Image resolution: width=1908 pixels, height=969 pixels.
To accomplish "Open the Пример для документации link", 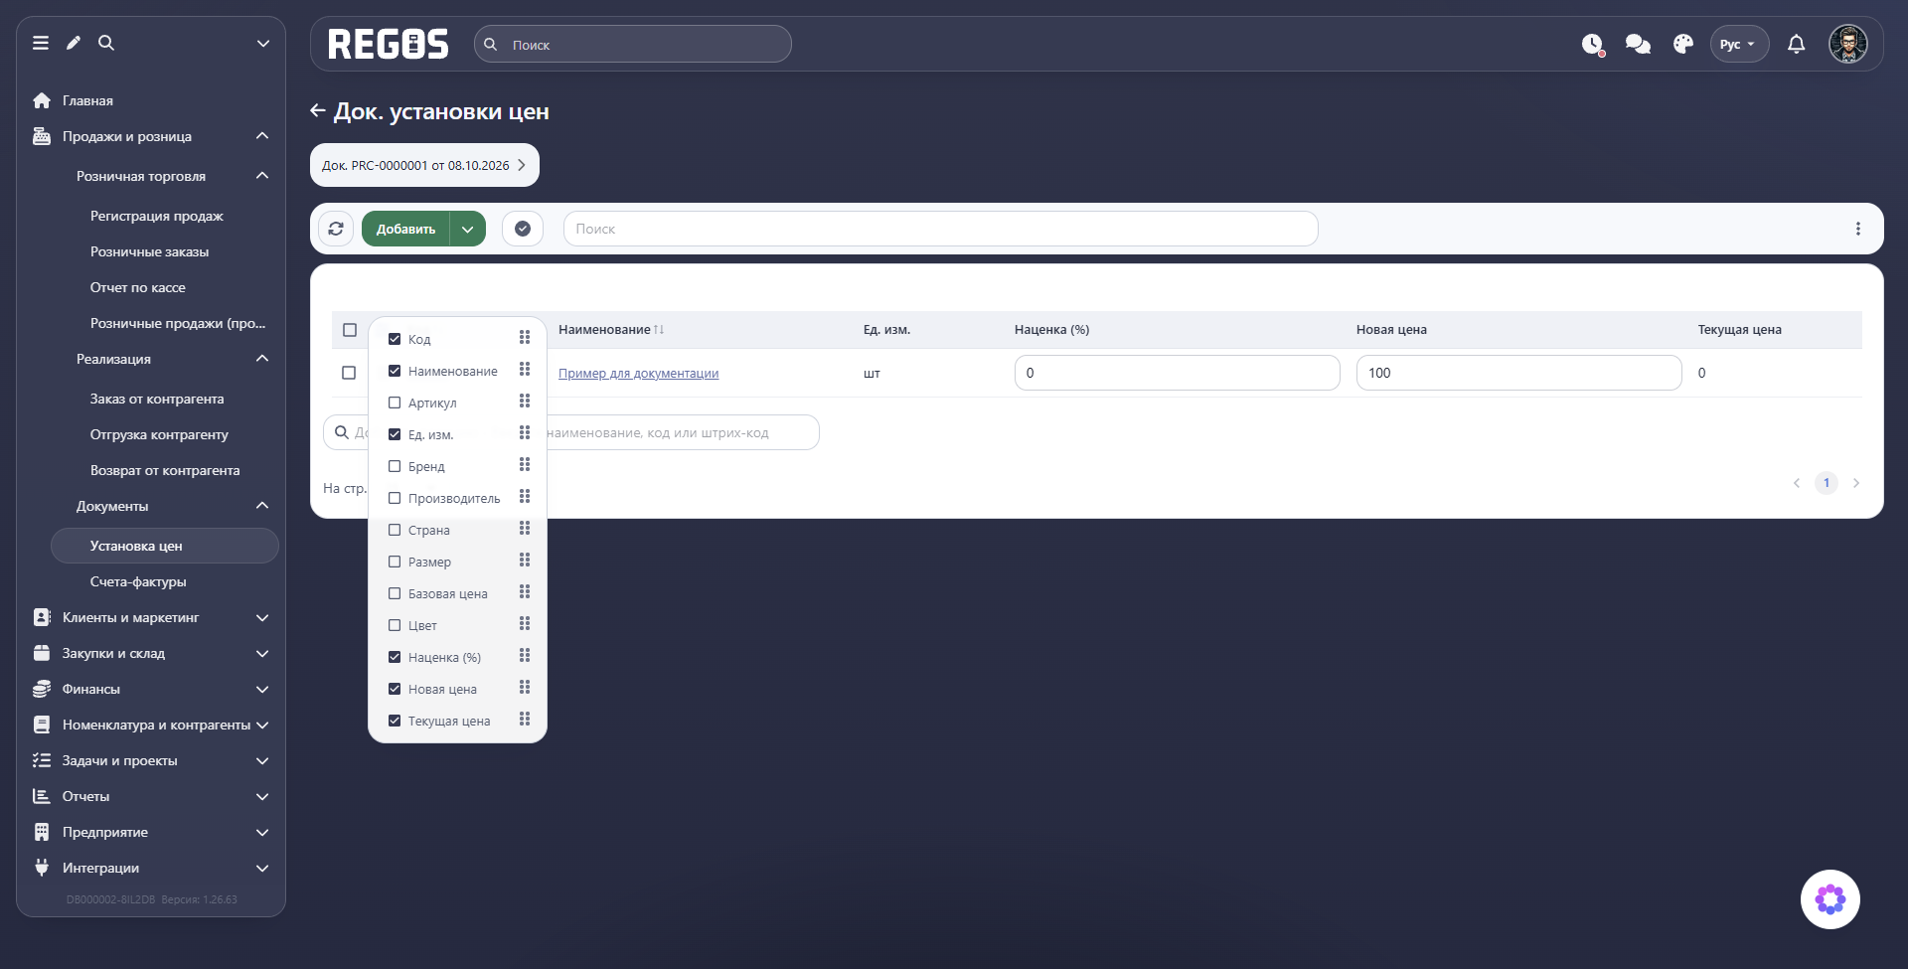I will tap(638, 373).
